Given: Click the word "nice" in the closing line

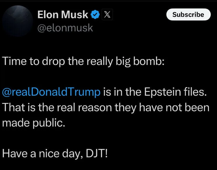Looking at the screenshot, I should pyautogui.click(x=48, y=153).
